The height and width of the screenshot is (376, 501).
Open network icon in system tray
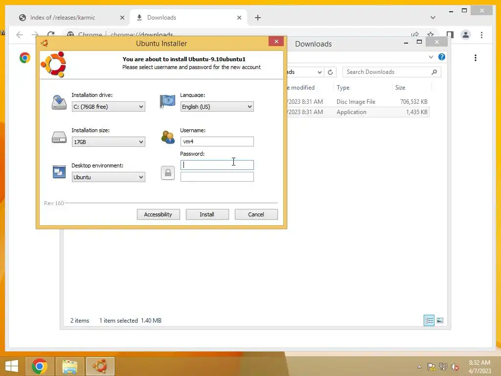click(443, 367)
